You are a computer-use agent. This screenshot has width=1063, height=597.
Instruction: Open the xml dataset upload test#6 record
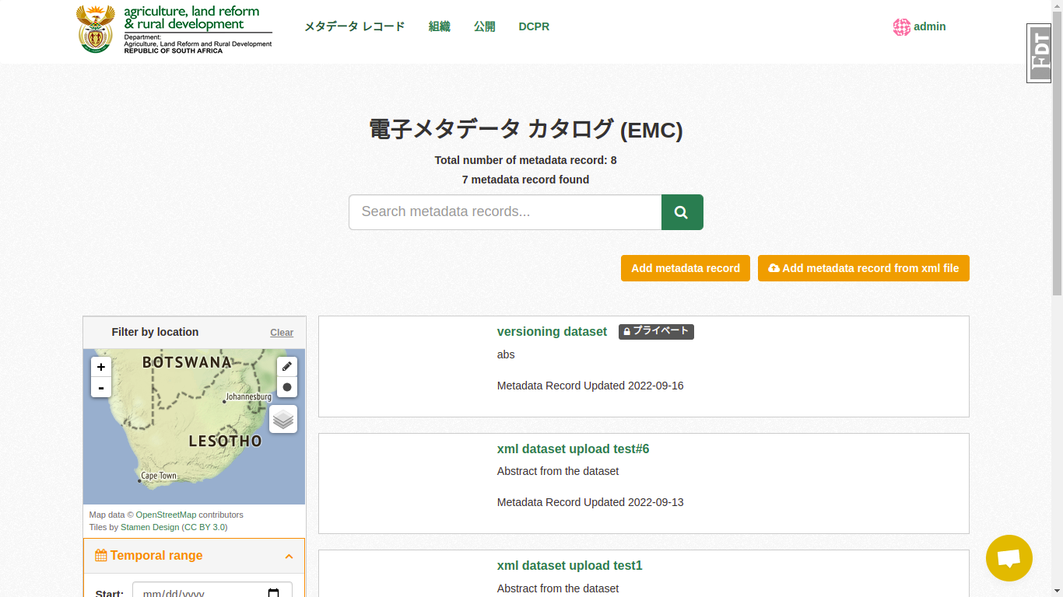coord(573,449)
